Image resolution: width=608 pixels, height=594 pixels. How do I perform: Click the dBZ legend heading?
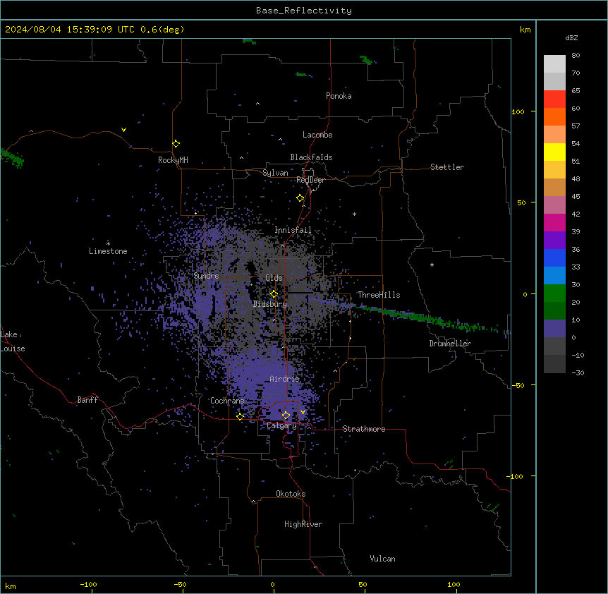pos(571,38)
